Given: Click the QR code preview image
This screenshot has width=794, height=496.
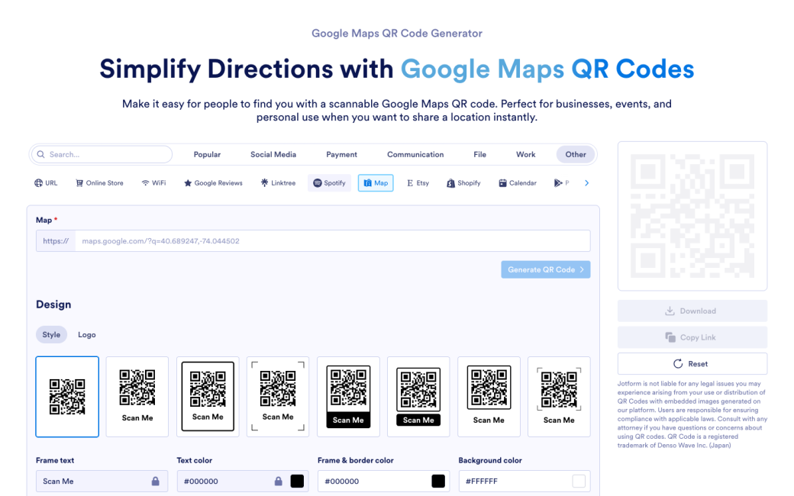Looking at the screenshot, I should point(692,216).
